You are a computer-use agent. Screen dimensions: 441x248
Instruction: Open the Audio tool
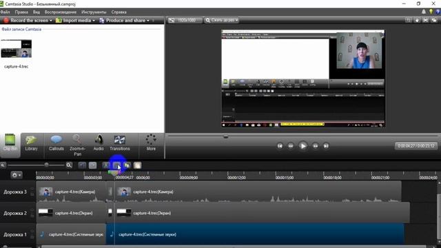coord(99,143)
